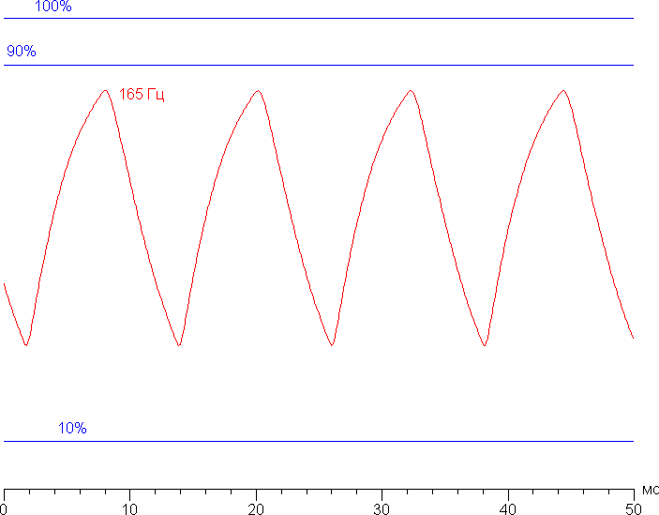Click the 40 tick label on the time axis
659x515 pixels.
click(x=507, y=507)
